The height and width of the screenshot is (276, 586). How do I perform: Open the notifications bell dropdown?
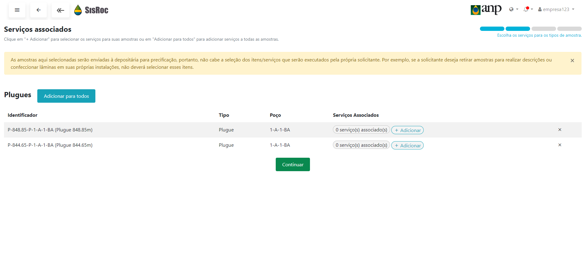pyautogui.click(x=528, y=9)
